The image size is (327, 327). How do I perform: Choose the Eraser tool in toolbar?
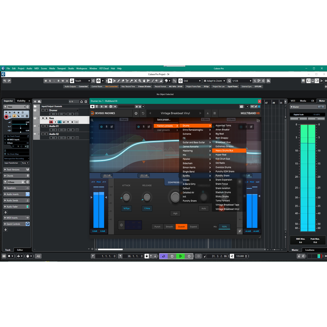coord(123,81)
